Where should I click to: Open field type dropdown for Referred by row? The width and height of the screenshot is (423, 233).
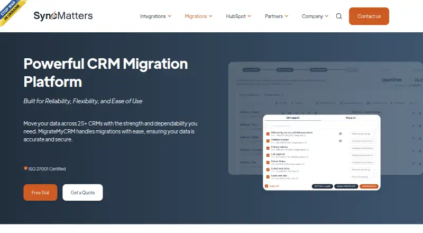(x=363, y=134)
